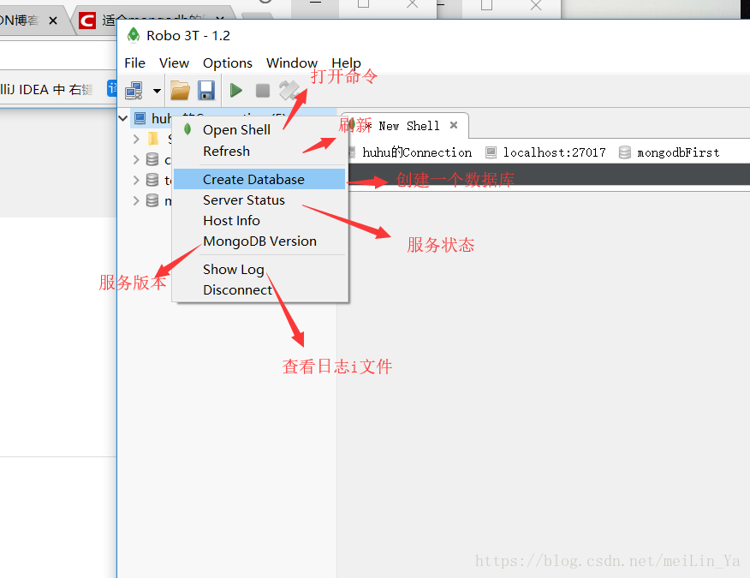Open the View menu
750x578 pixels.
pos(174,63)
